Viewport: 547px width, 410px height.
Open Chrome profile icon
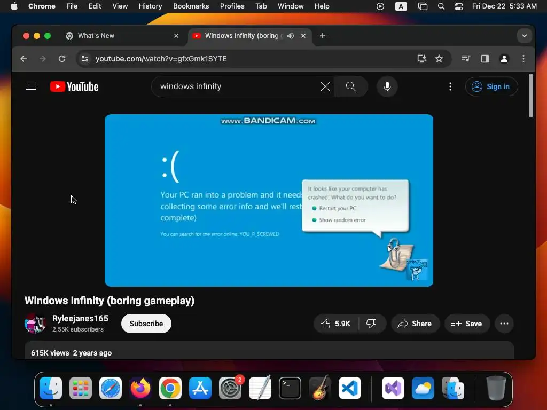point(504,59)
